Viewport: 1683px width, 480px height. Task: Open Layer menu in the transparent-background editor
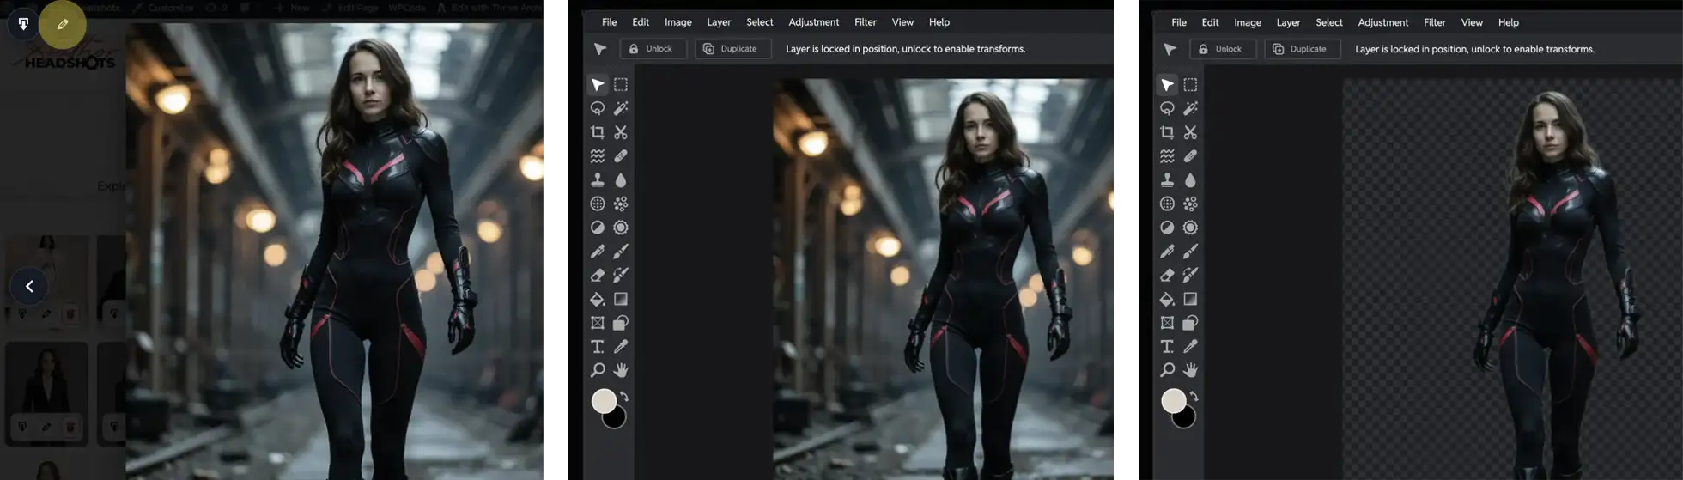pos(1288,22)
